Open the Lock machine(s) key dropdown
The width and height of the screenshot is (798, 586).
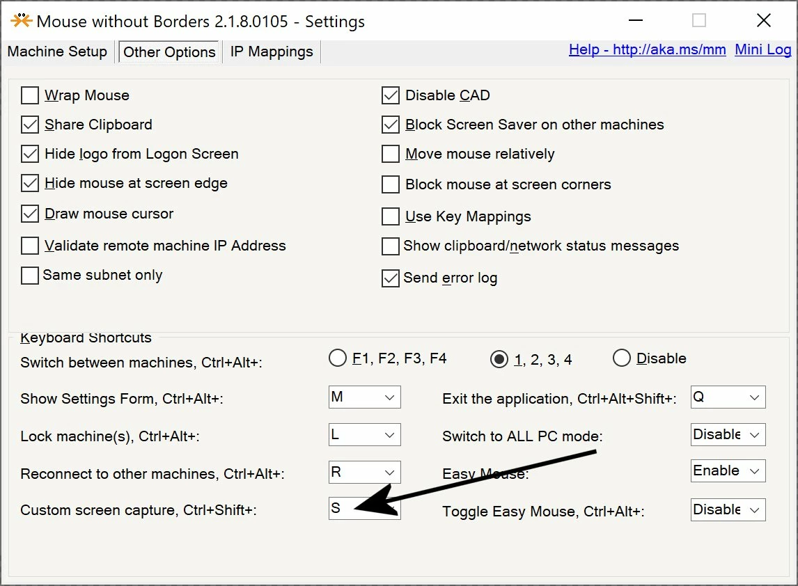(x=364, y=435)
